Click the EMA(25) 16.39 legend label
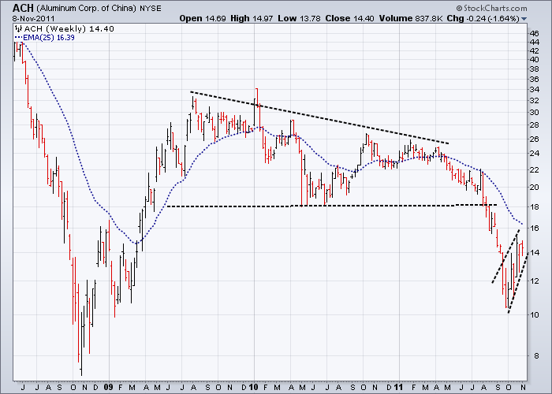 click(49, 38)
